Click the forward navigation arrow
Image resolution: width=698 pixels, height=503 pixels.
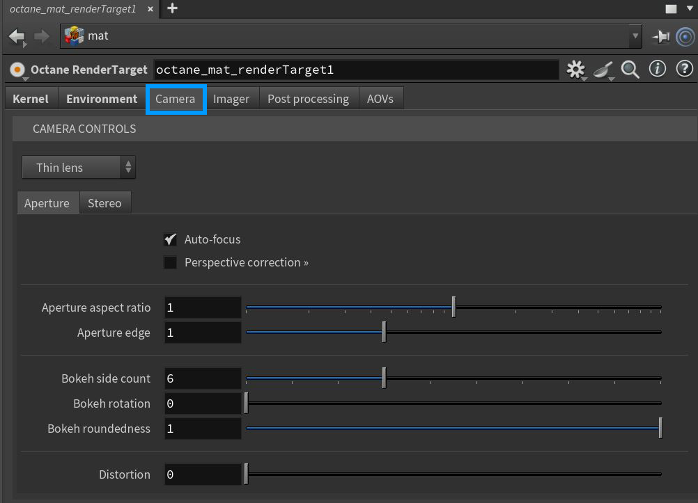[42, 36]
